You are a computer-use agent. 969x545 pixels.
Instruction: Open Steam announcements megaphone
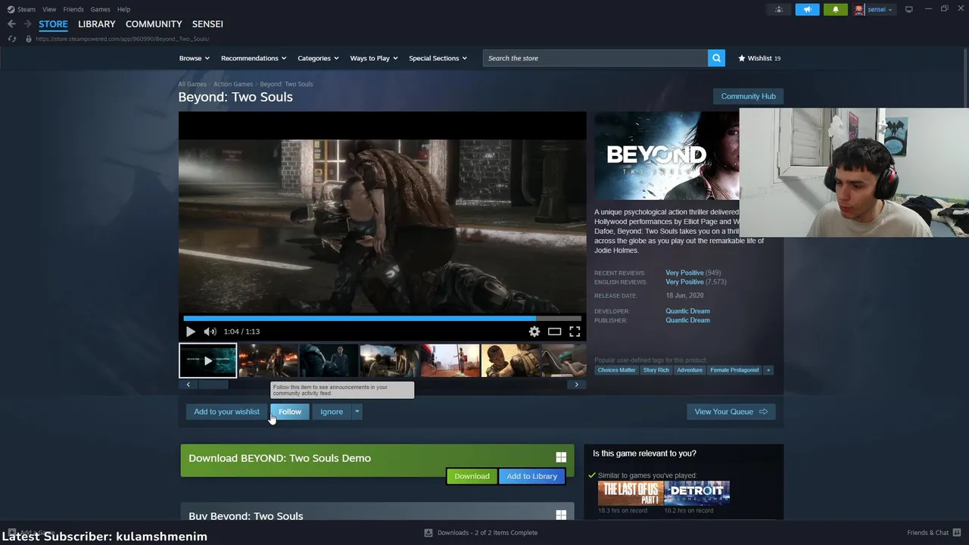coord(807,9)
